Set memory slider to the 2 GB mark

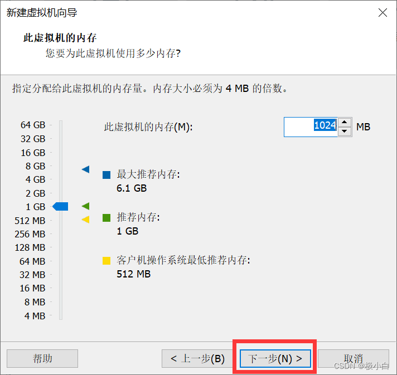(x=61, y=193)
